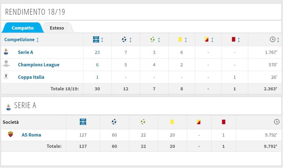Open the AS Roma club link
283x168 pixels.
pos(31,135)
